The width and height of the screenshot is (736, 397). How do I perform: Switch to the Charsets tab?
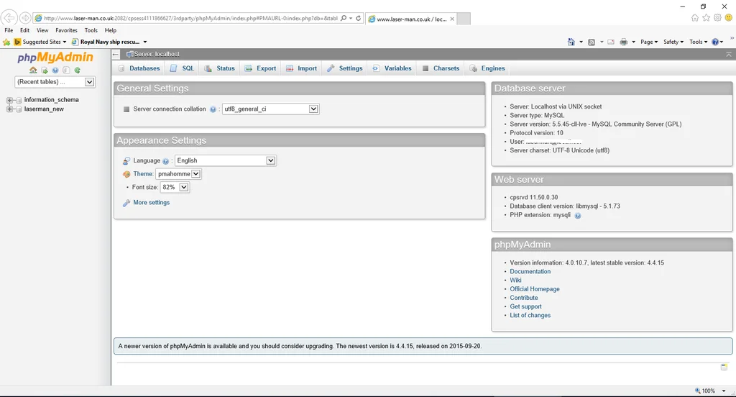coord(441,68)
